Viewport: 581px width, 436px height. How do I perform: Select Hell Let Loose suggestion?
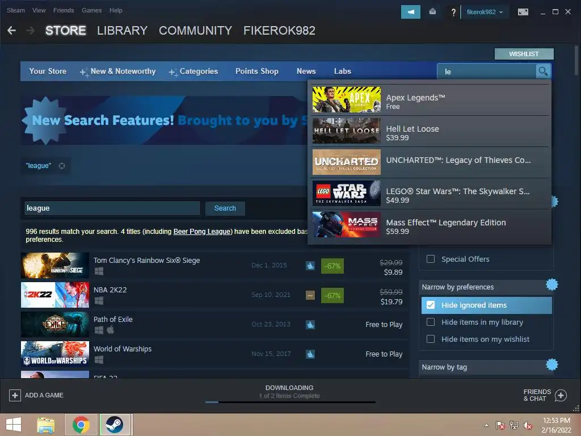tap(430, 131)
